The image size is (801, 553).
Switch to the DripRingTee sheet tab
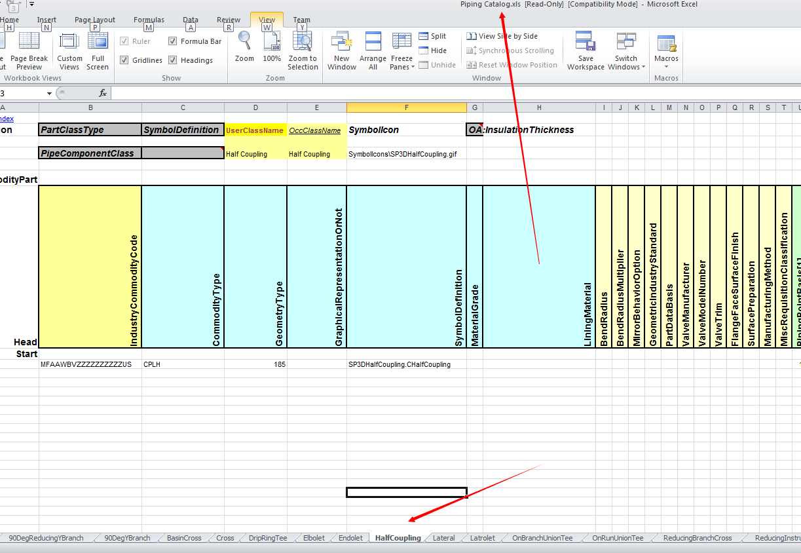tap(268, 538)
